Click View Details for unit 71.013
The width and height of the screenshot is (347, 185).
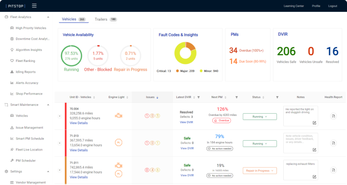tap(79, 150)
